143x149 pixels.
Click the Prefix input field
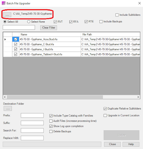click(x=32, y=115)
